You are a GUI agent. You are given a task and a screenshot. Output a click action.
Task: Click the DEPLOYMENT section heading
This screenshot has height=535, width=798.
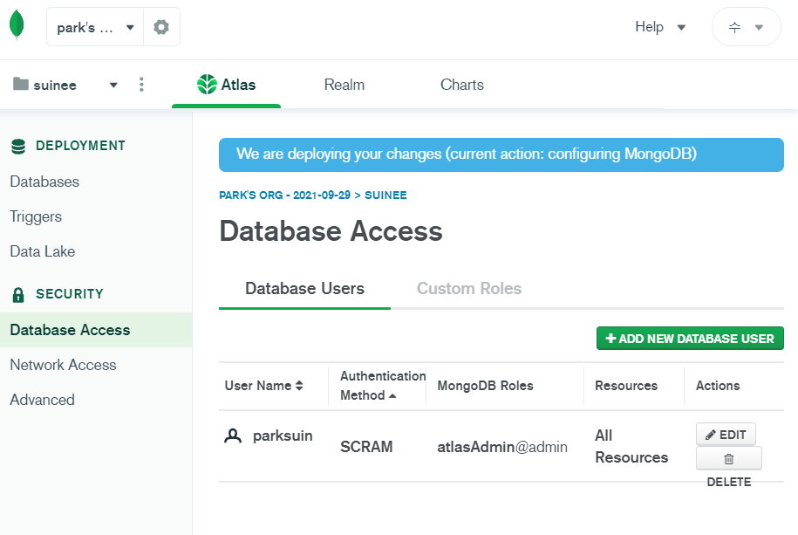[x=80, y=146]
